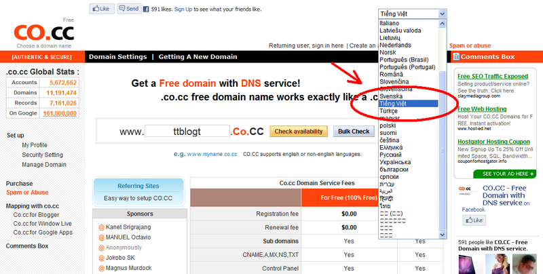Choose čeština language option
The width and height of the screenshot is (543, 274).
(389, 140)
